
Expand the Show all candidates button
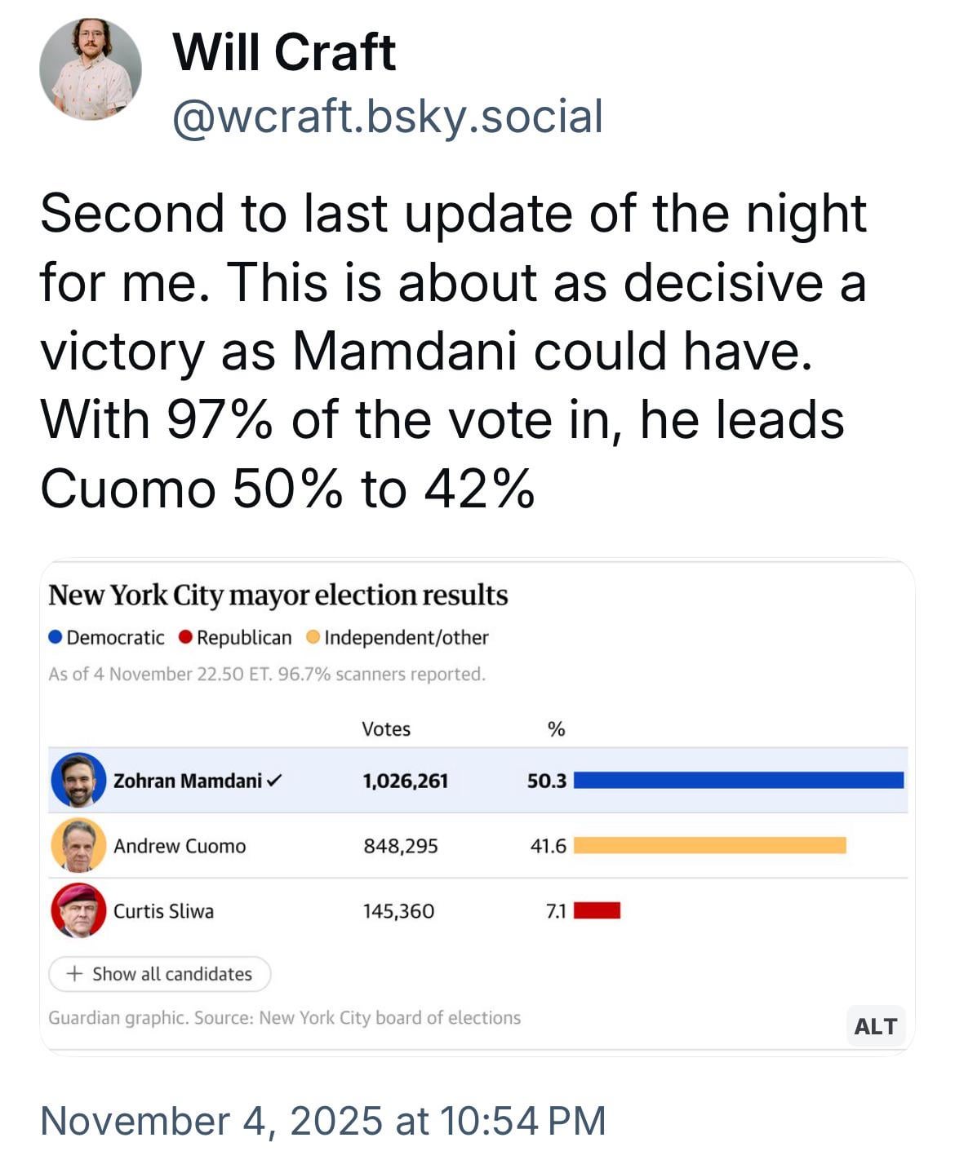[160, 974]
